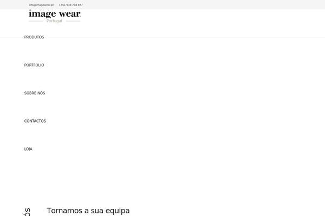Select the "Tornamos a sua equipa" heading
The width and height of the screenshot is (325, 216).
point(88,211)
